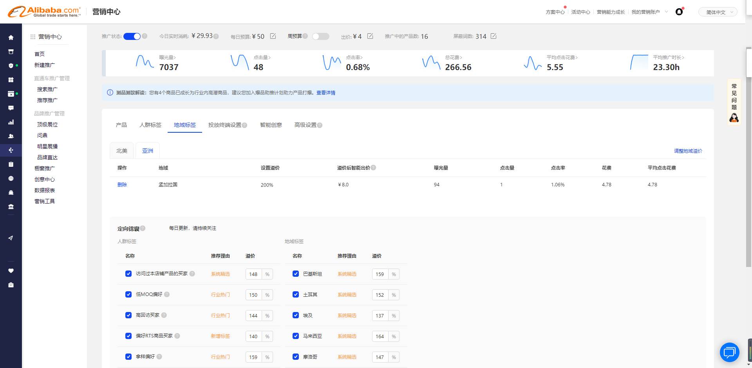Switch to the 智能创意 tab
The width and height of the screenshot is (752, 368).
[x=271, y=125]
